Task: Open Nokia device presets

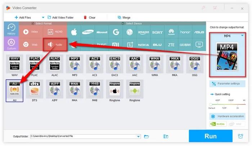Action: pyautogui.click(x=144, y=45)
